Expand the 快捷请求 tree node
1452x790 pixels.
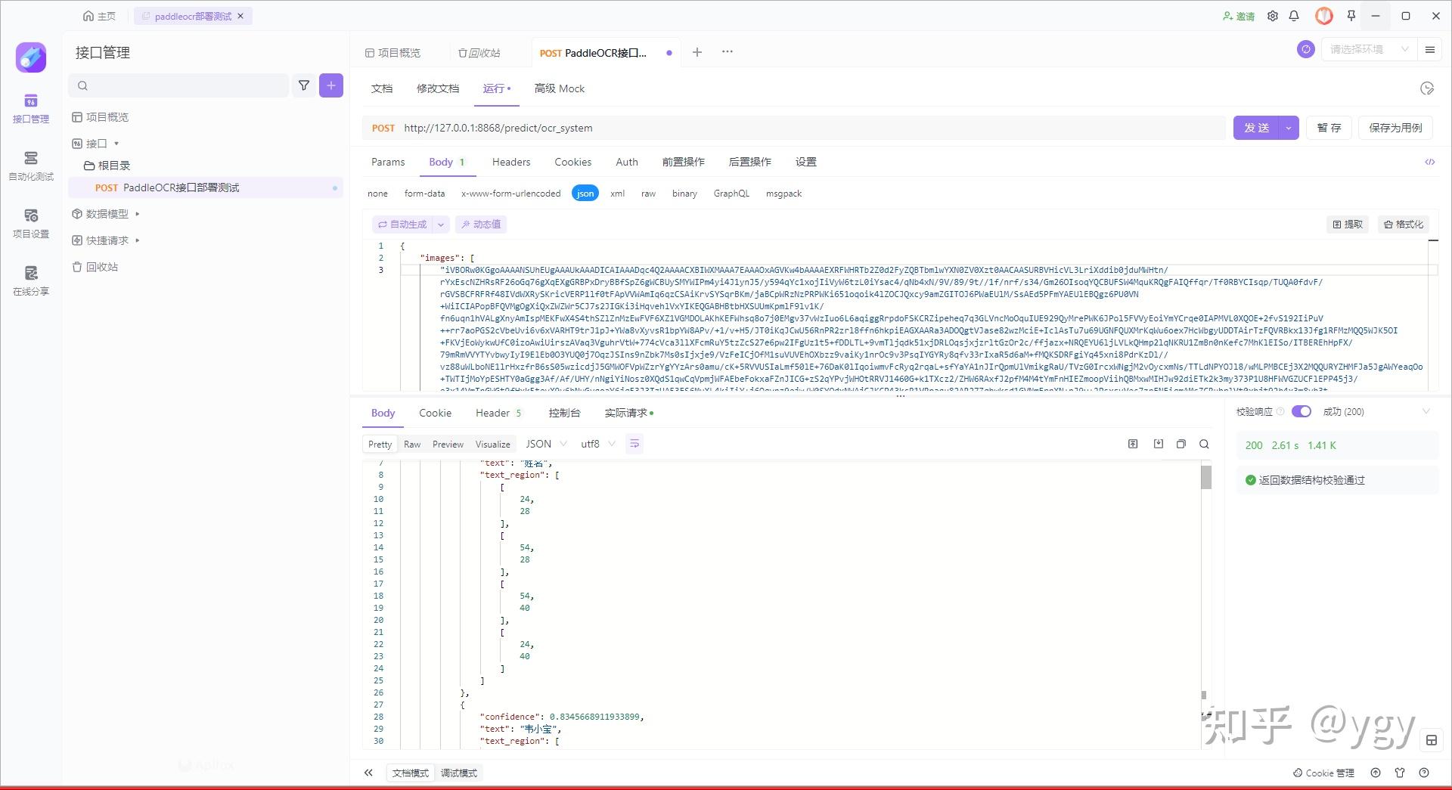(138, 240)
